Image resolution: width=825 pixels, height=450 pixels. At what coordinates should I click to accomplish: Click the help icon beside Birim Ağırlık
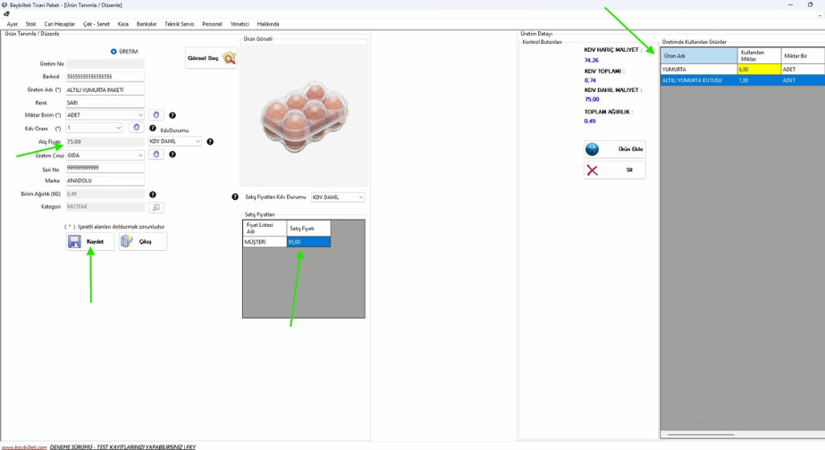pyautogui.click(x=153, y=194)
